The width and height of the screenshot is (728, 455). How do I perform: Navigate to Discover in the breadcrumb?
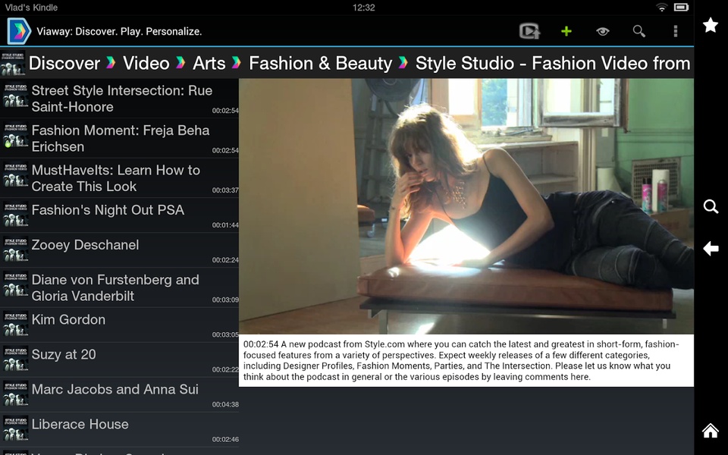(x=64, y=63)
